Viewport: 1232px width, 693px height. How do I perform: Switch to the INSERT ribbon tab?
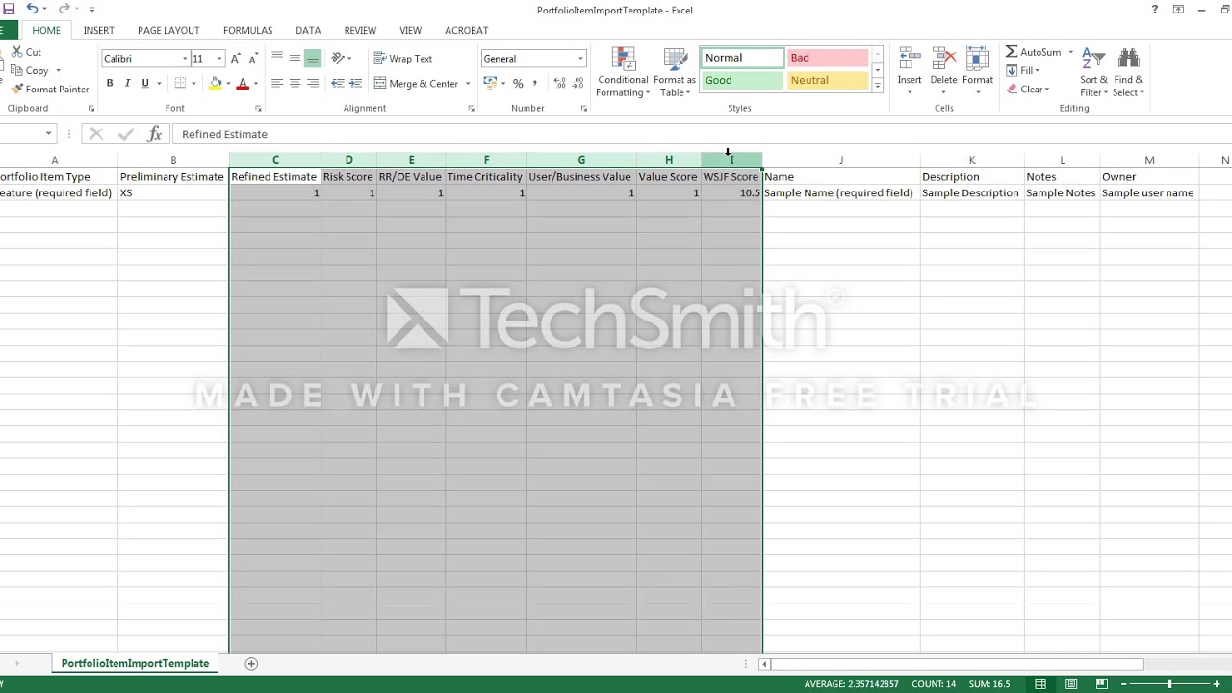(99, 31)
